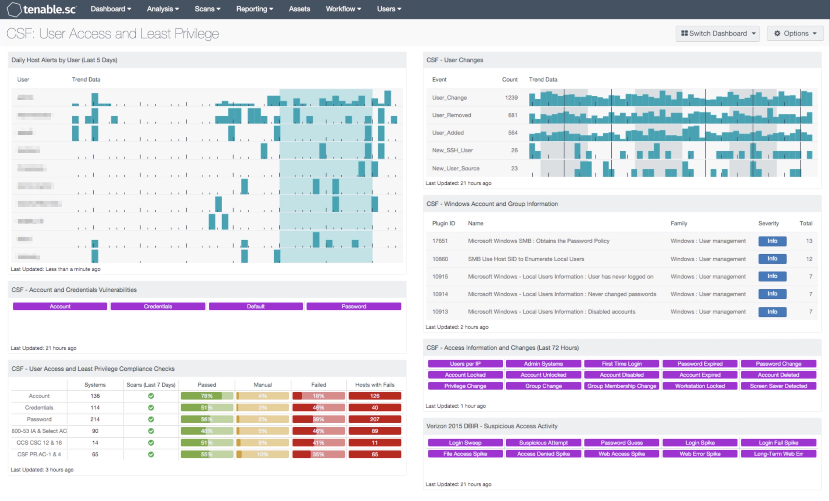
Task: Click green check for CSF PR.AC-1 row
Action: coord(151,455)
